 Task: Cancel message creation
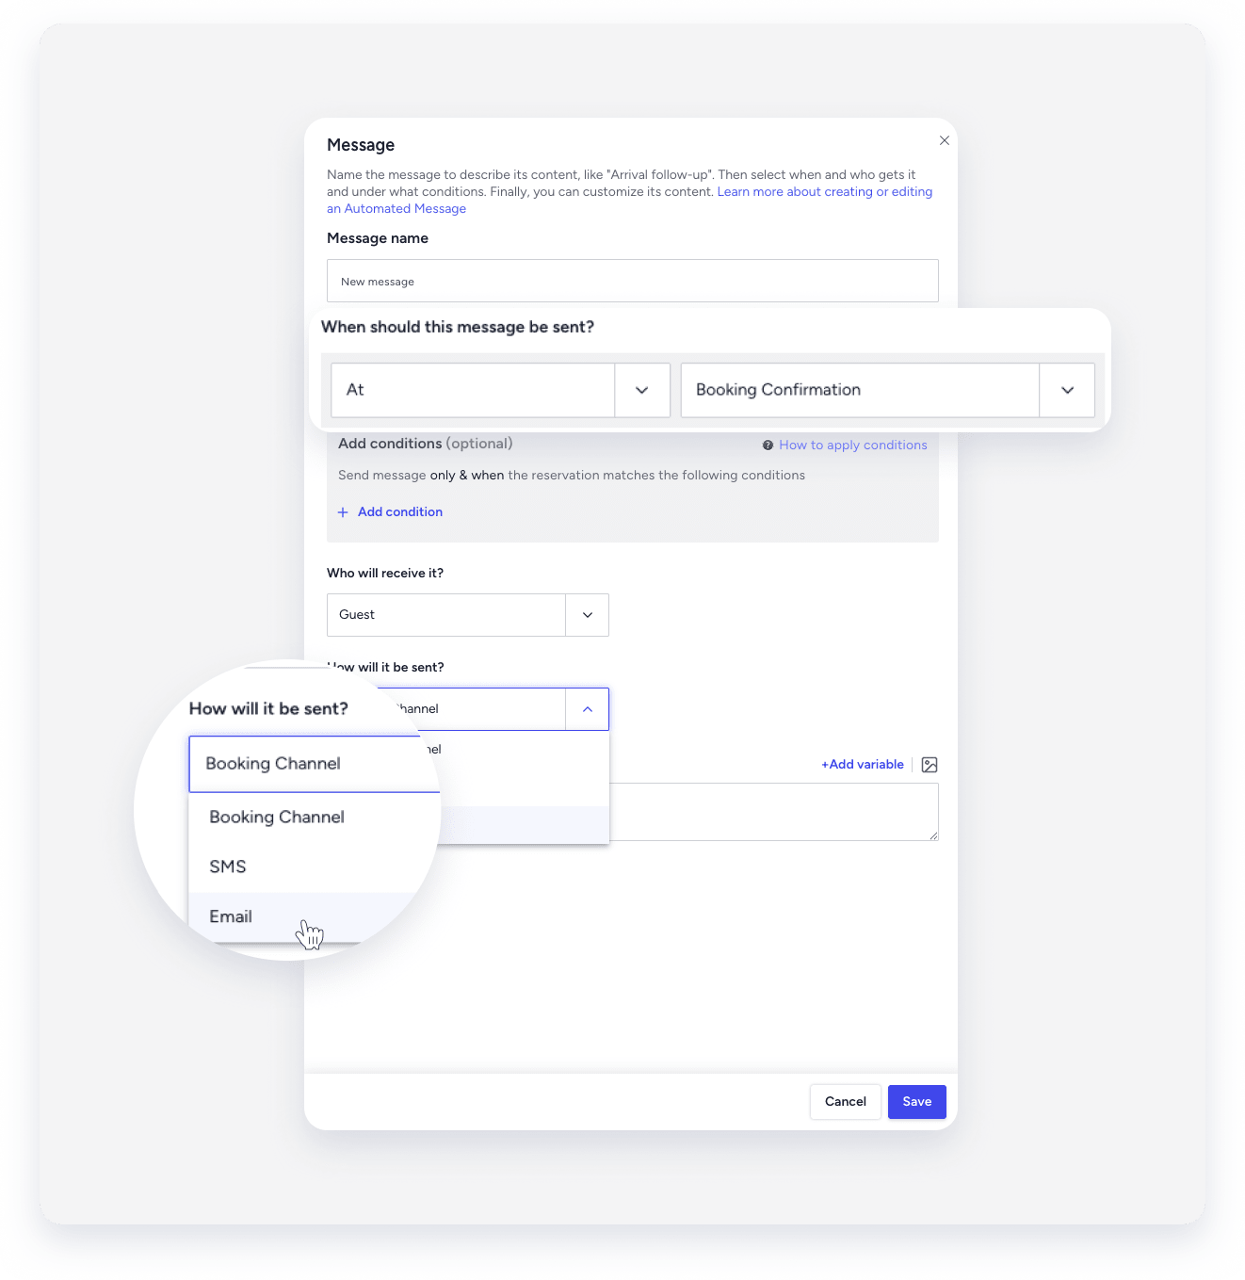pyautogui.click(x=844, y=1101)
